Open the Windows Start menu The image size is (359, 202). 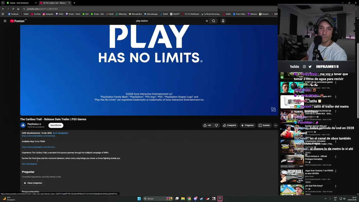pos(139,199)
